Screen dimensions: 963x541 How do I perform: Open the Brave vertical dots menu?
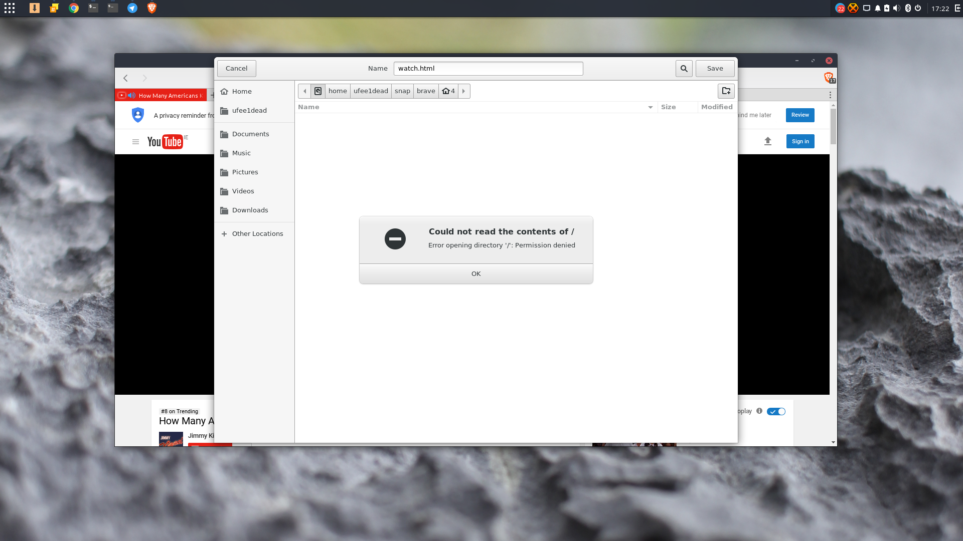coord(830,95)
